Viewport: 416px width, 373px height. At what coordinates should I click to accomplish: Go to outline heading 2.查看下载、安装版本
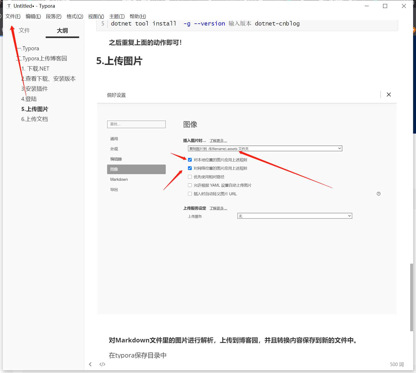[49, 79]
